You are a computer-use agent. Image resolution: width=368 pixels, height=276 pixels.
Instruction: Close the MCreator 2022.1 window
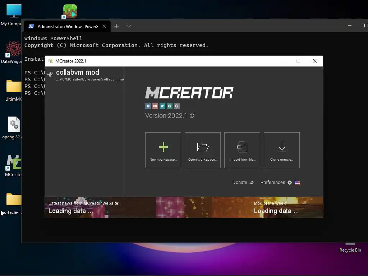(315, 61)
